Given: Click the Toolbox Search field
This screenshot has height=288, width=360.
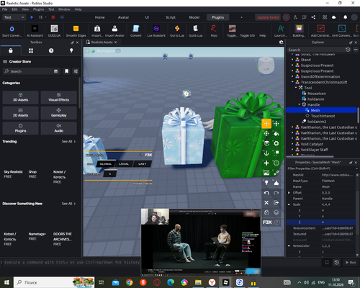Looking at the screenshot, I should pos(30,71).
